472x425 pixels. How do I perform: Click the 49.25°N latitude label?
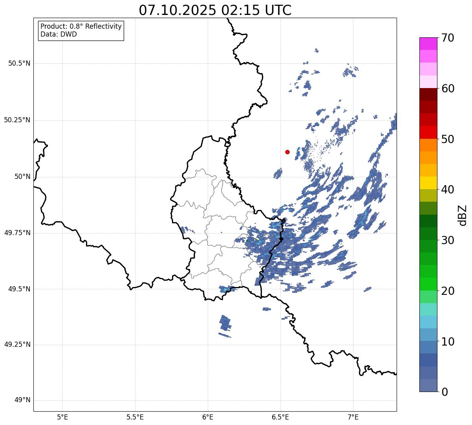17,344
